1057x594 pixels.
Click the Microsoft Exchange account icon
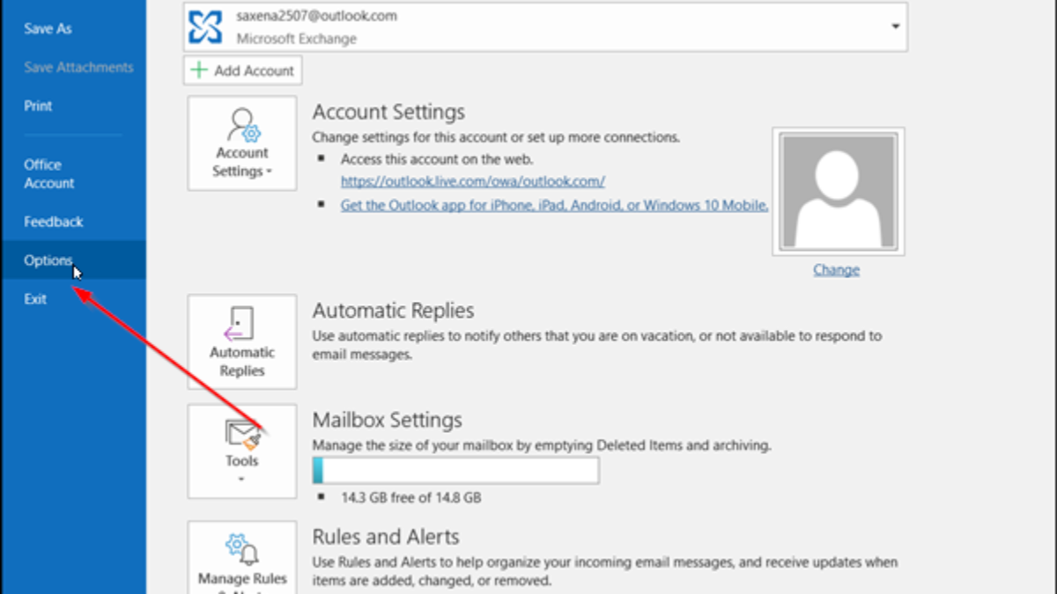coord(205,26)
